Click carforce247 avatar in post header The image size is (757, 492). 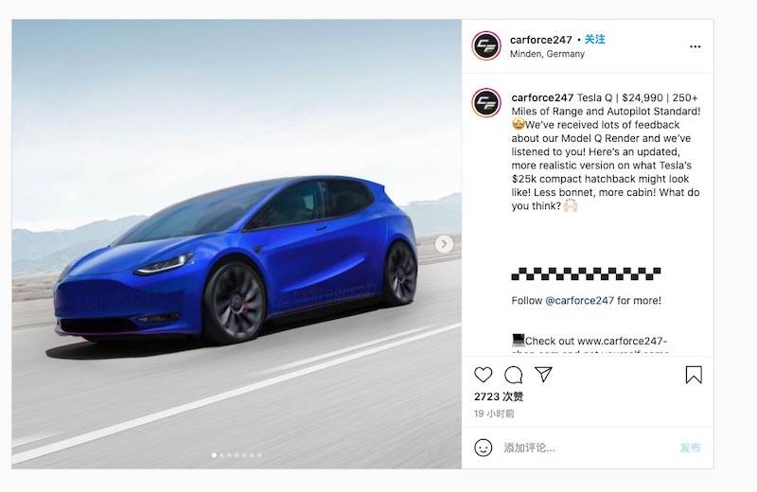tap(486, 45)
